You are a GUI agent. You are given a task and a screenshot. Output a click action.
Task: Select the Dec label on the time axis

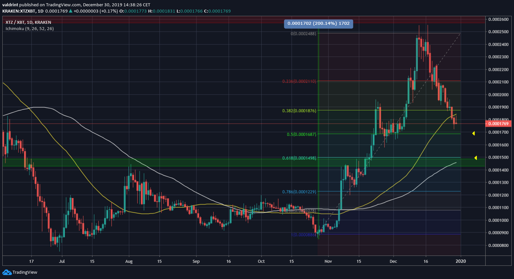pos(393,261)
